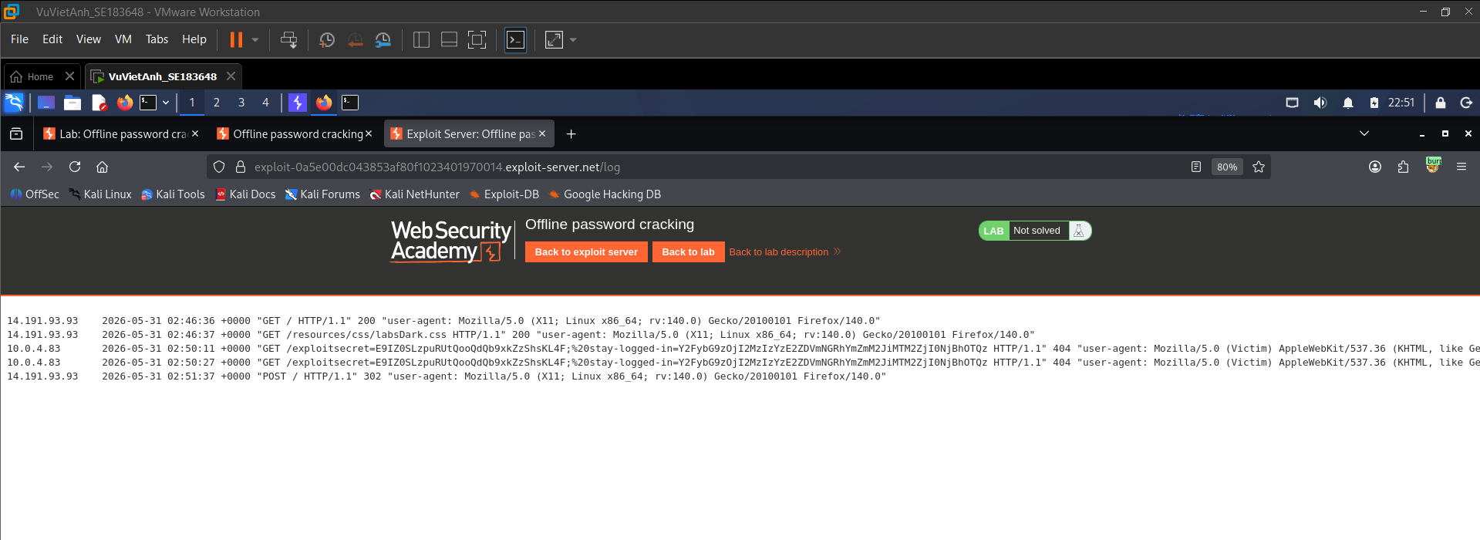This screenshot has height=540, width=1480.
Task: Click the Web Security Academy logo
Action: [450, 241]
